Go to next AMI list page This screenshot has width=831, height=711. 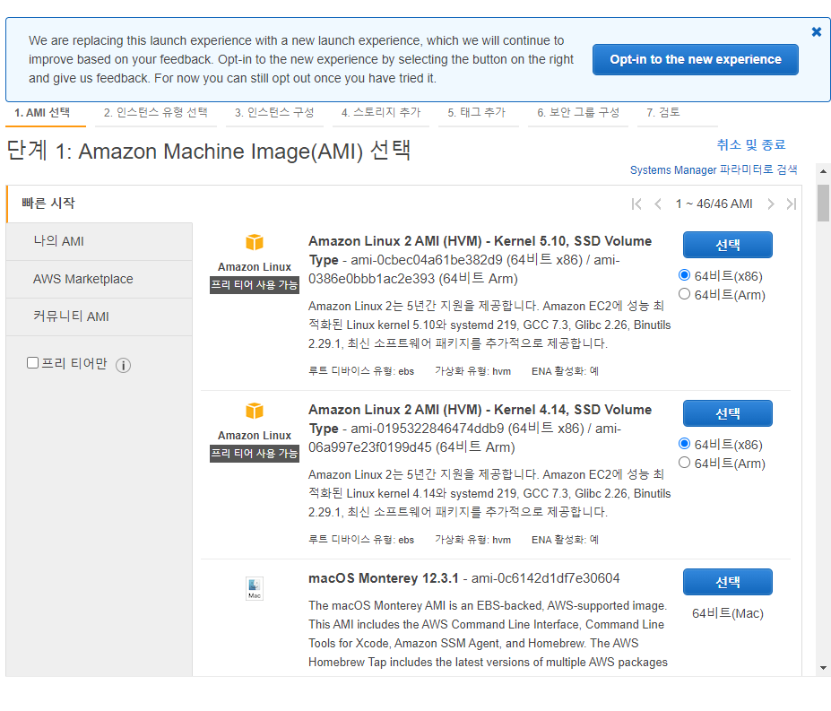click(771, 204)
